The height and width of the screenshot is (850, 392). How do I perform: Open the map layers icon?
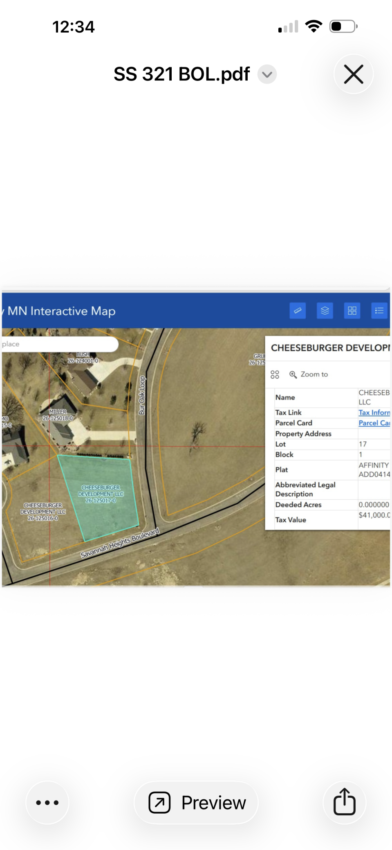[325, 311]
